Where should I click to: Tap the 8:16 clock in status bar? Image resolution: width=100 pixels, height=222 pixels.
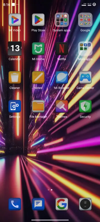tap(7, 4)
